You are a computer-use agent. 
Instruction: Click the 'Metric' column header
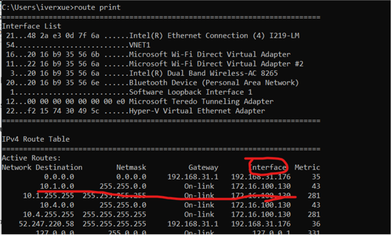(x=307, y=167)
